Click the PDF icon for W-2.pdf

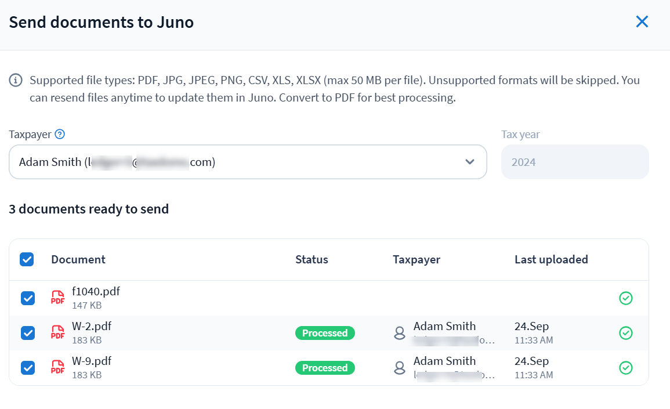(58, 332)
